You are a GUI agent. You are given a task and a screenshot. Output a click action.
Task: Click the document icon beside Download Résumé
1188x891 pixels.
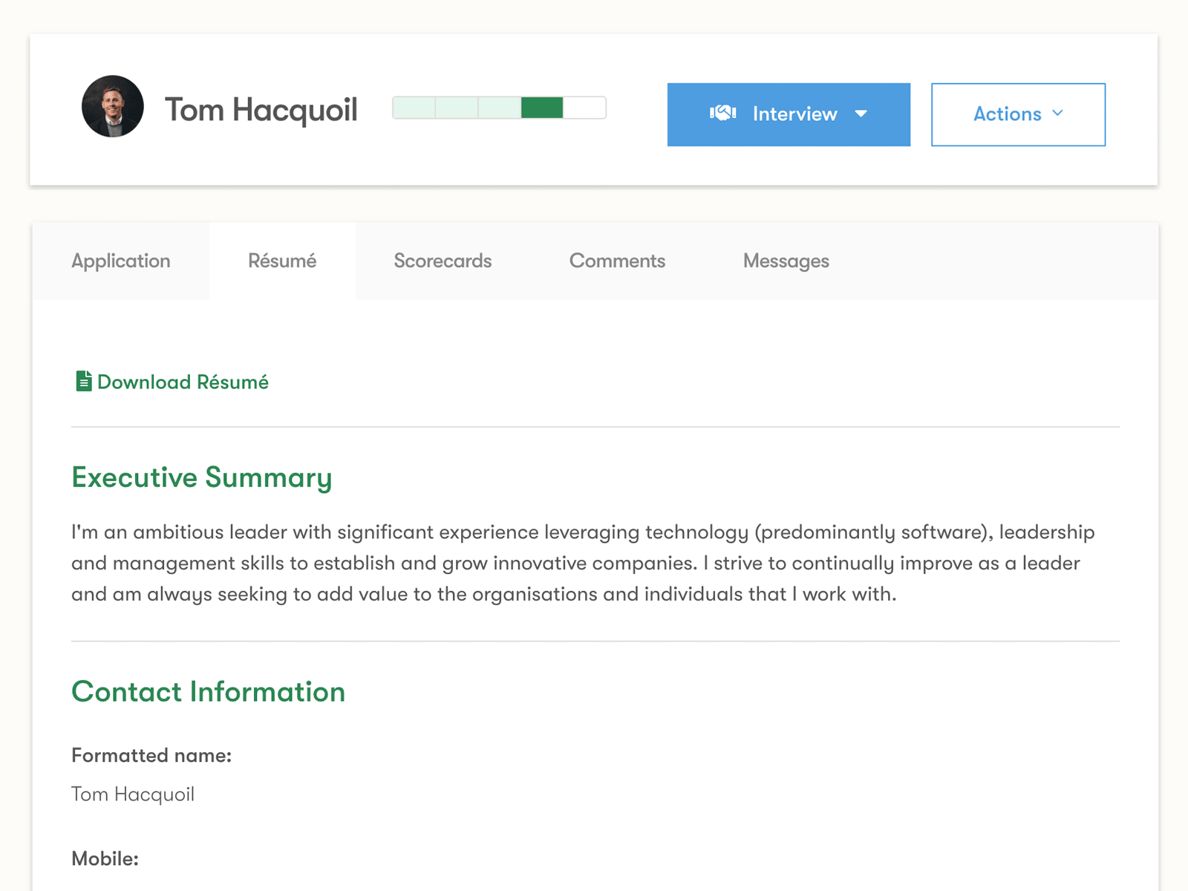click(83, 381)
